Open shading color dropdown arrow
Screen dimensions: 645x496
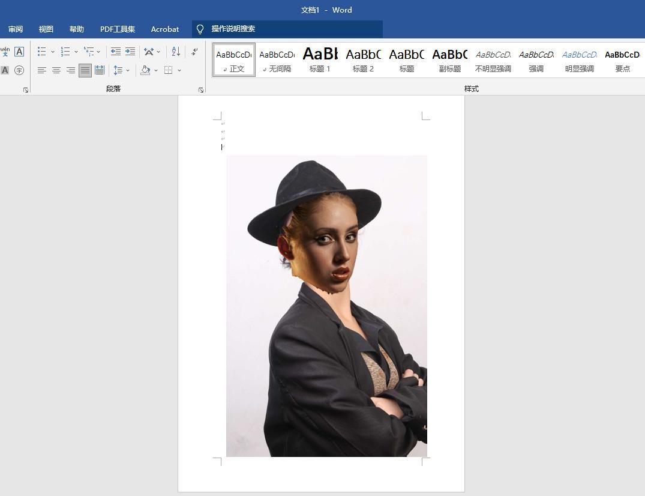coord(156,70)
